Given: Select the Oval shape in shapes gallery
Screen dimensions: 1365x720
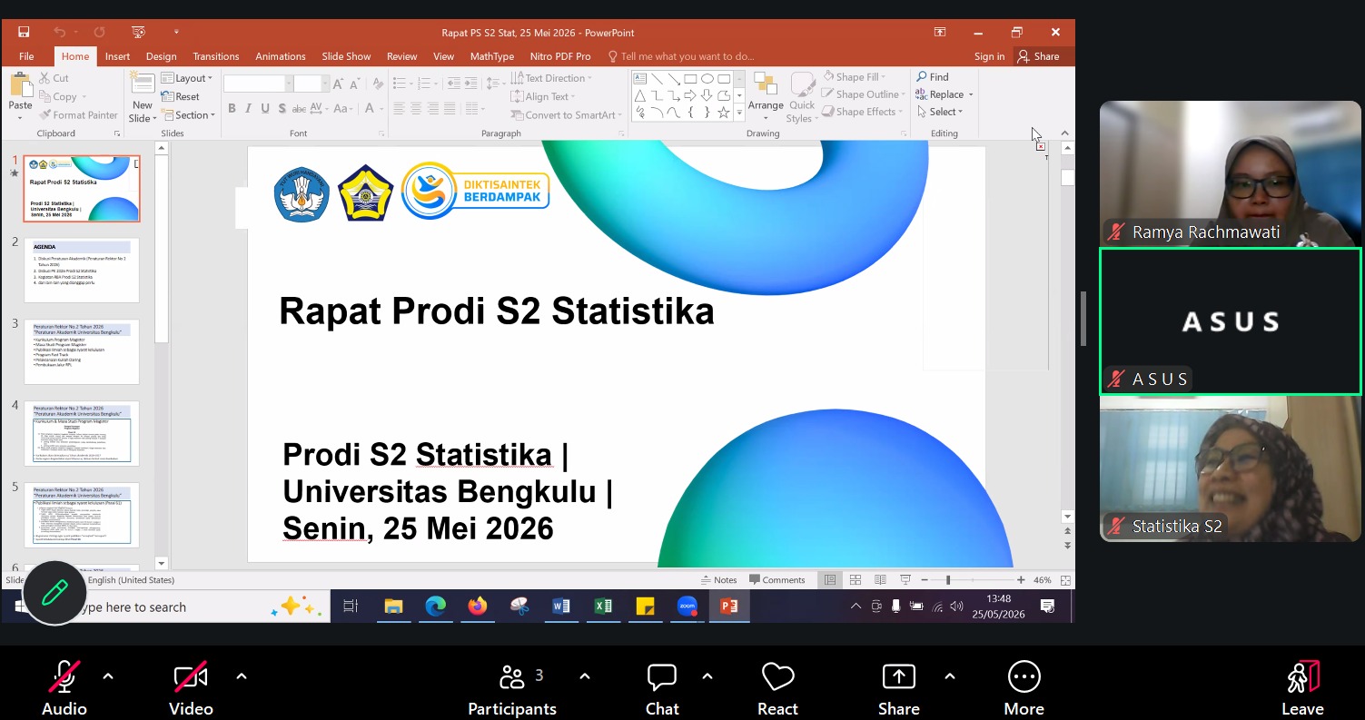Looking at the screenshot, I should (x=707, y=79).
